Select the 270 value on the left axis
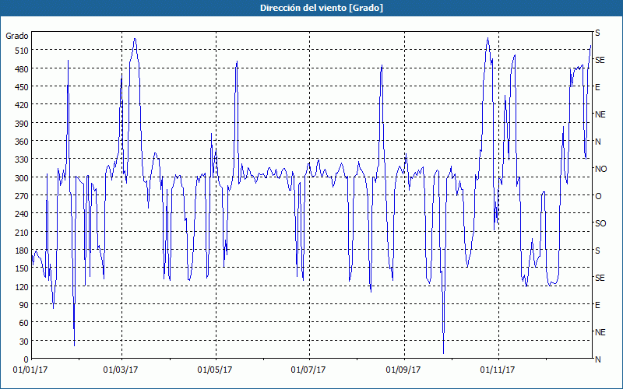The height and width of the screenshot is (389, 623). [x=22, y=196]
